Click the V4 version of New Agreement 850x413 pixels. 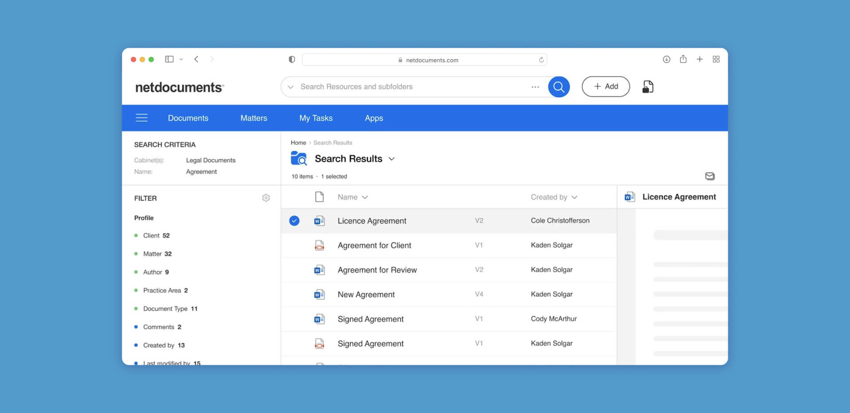[479, 294]
